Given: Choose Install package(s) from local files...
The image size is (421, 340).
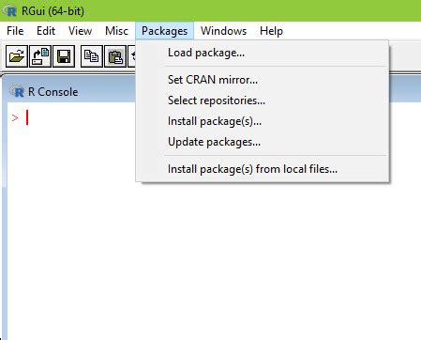Looking at the screenshot, I should (x=263, y=169).
